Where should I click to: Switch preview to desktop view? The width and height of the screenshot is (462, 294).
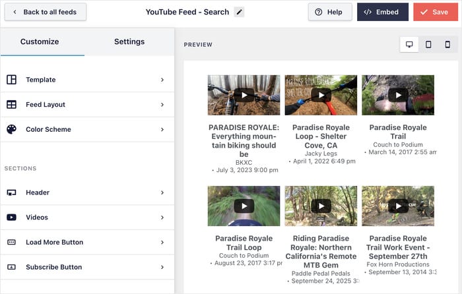pos(409,44)
